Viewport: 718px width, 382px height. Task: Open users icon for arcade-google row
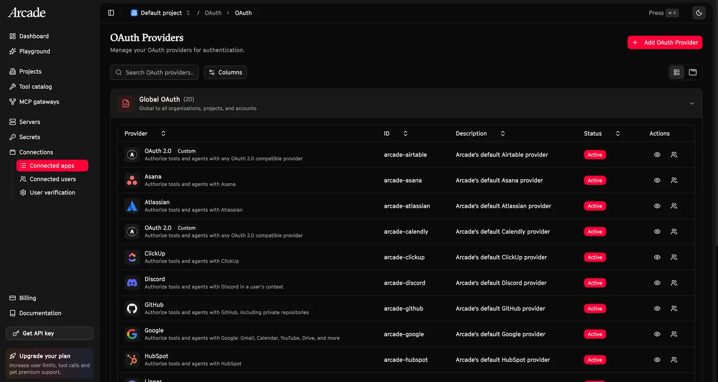point(674,334)
